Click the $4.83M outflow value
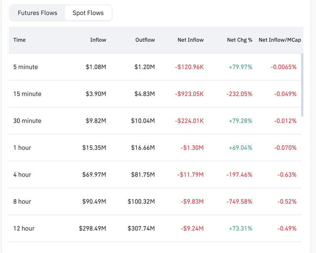Image resolution: width=316 pixels, height=253 pixels. (144, 94)
